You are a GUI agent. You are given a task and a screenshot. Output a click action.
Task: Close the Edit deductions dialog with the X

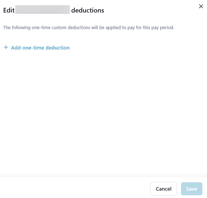click(x=201, y=6)
